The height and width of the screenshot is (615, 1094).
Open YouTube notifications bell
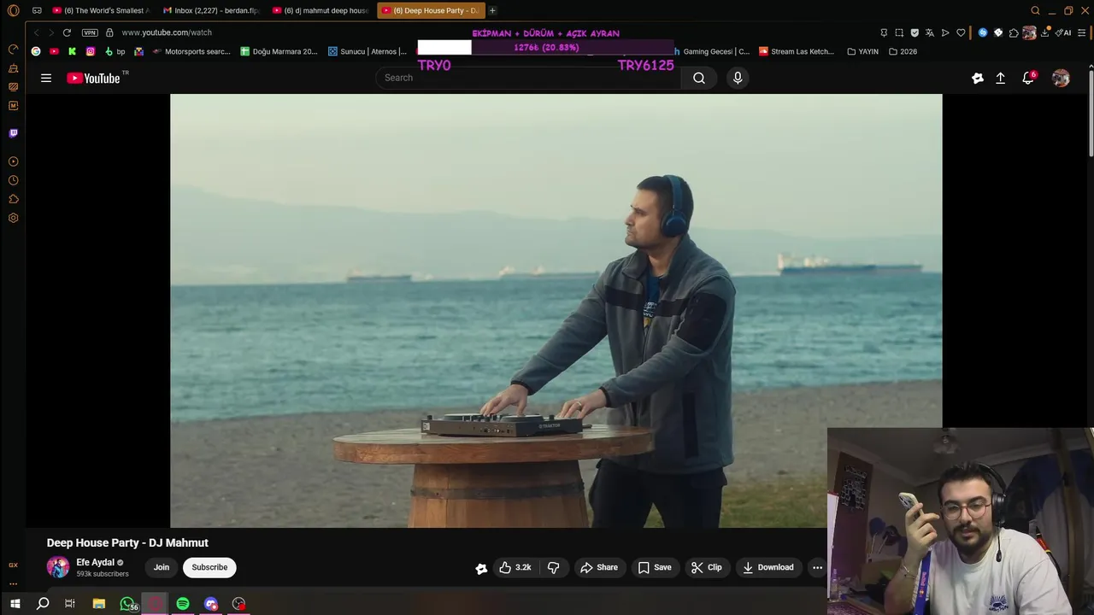tap(1028, 78)
